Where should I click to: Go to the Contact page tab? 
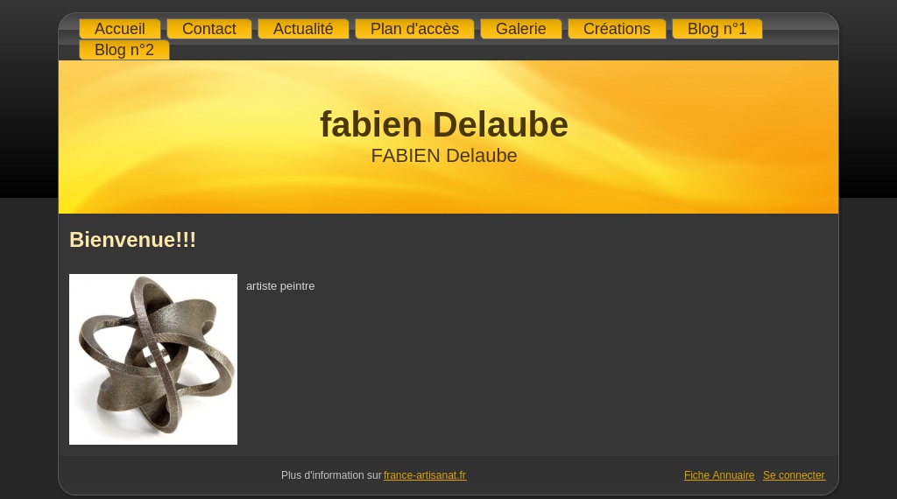[208, 29]
